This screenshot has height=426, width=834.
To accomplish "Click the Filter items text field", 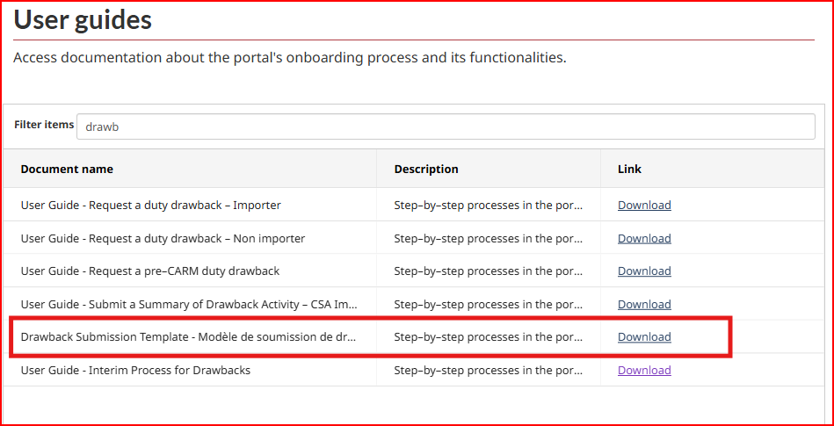I will coord(445,126).
